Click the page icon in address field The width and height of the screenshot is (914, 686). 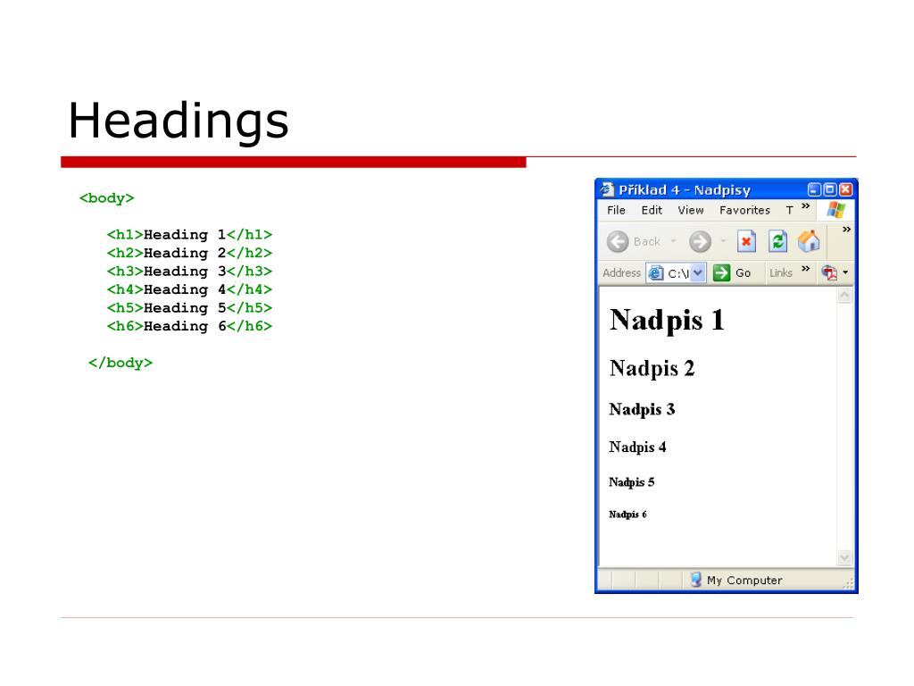[656, 272]
